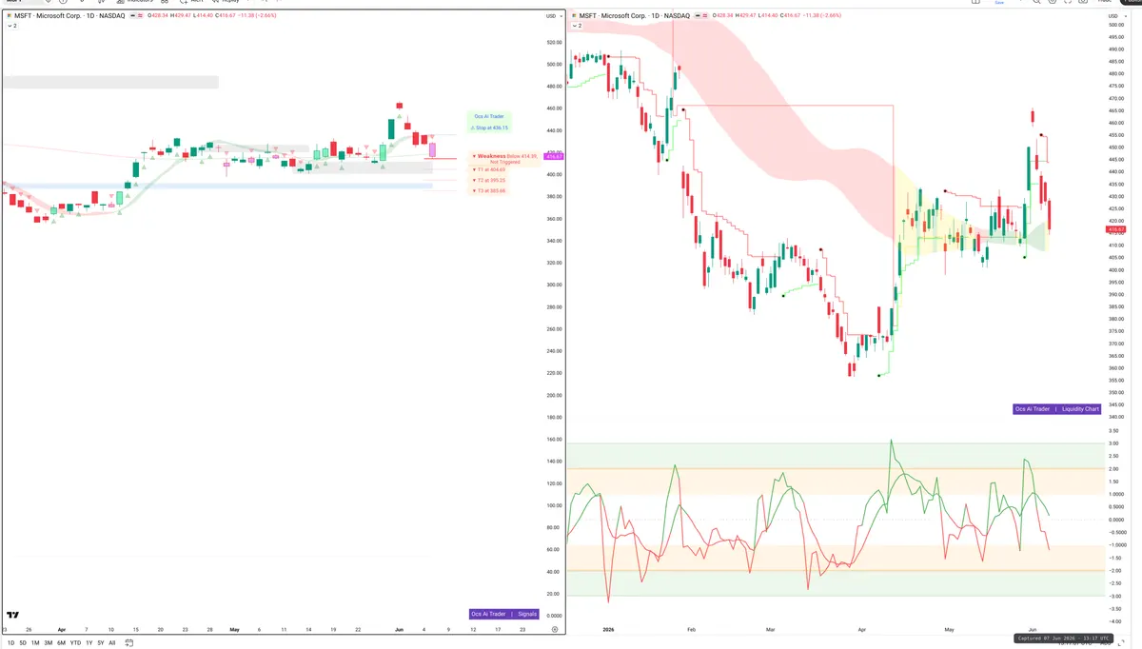Click the close value C416.67 in left chart
The width and height of the screenshot is (1142, 649).
tap(225, 15)
